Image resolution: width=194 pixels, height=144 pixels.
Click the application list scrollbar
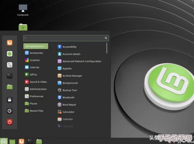click(x=107, y=48)
